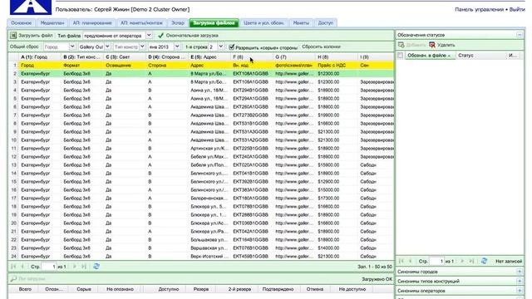The height and width of the screenshot is (299, 532).
Task: Open the Панель управления link
Action: pyautogui.click(x=479, y=9)
